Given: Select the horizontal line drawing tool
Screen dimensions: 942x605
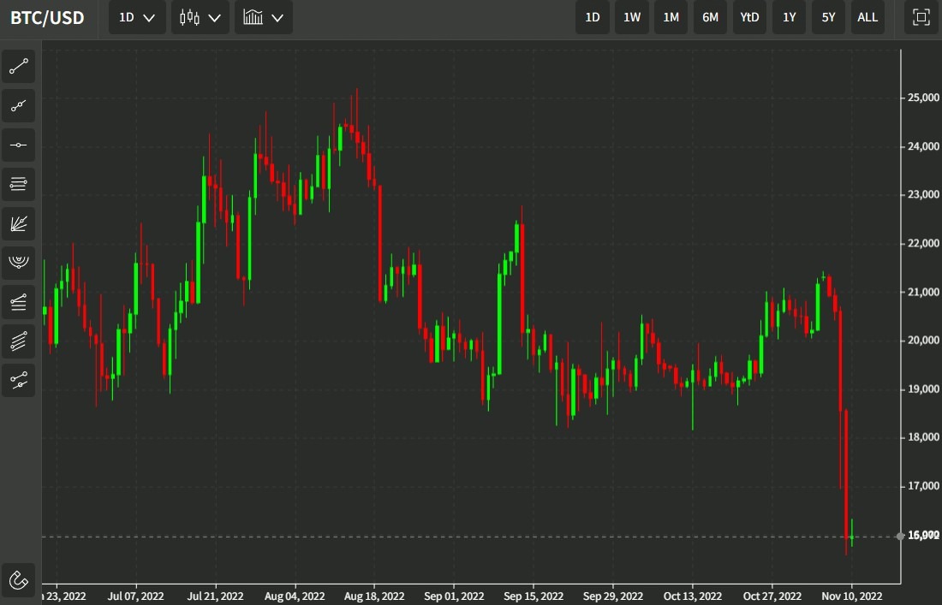Looking at the screenshot, I should click(x=18, y=145).
